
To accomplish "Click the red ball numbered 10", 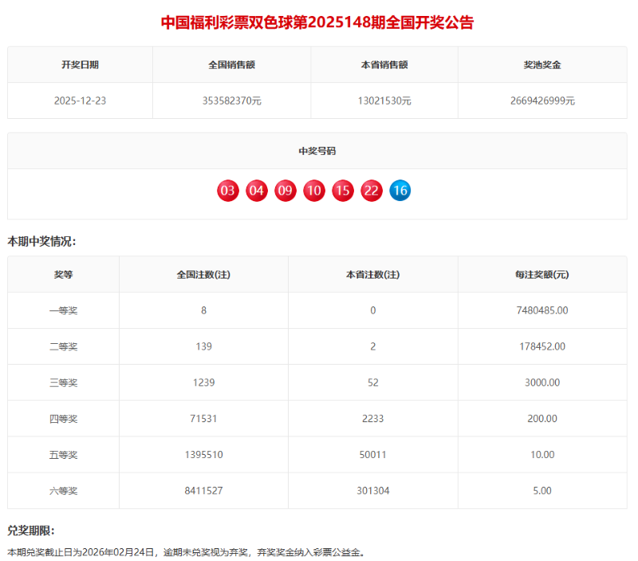I will coord(314,191).
